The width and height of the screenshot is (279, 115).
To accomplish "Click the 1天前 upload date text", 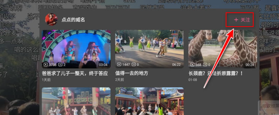I will (46, 80).
